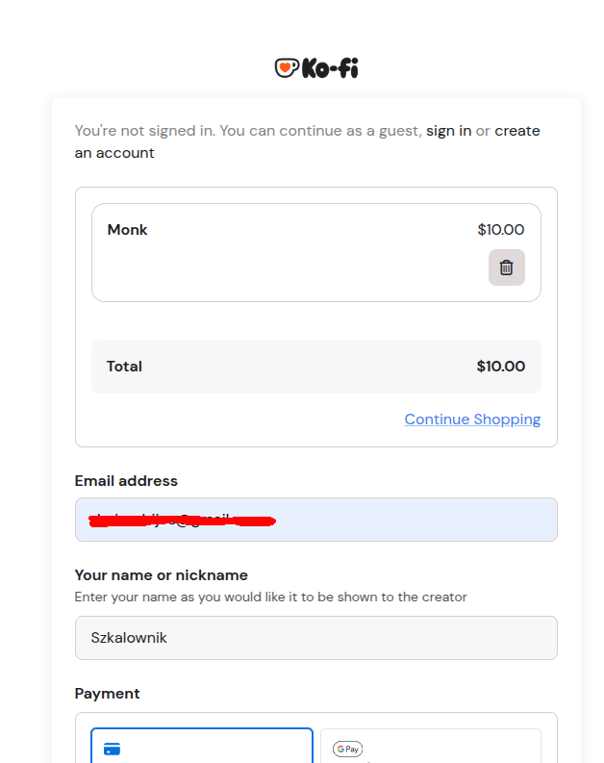Click the blue credit card icon
This screenshot has width=604, height=763.
tap(112, 750)
